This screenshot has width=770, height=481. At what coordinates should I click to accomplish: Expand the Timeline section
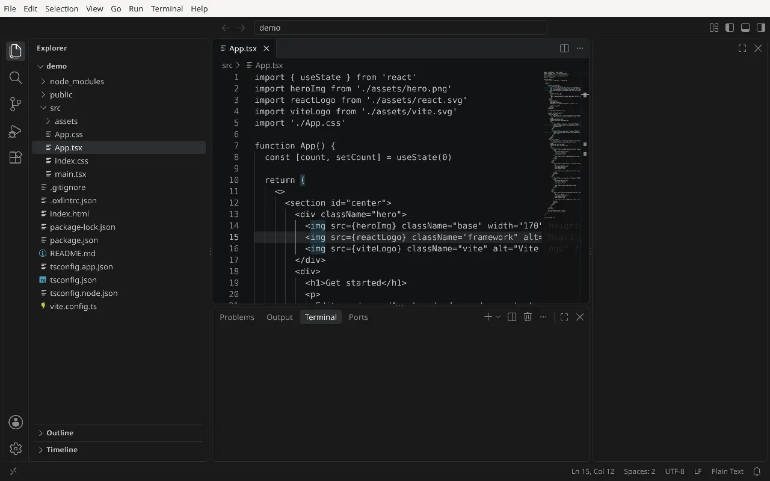point(119,450)
